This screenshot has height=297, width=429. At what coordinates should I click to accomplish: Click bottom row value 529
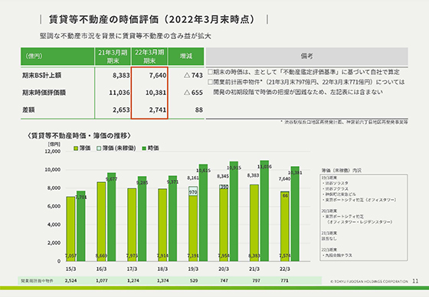[194, 281]
